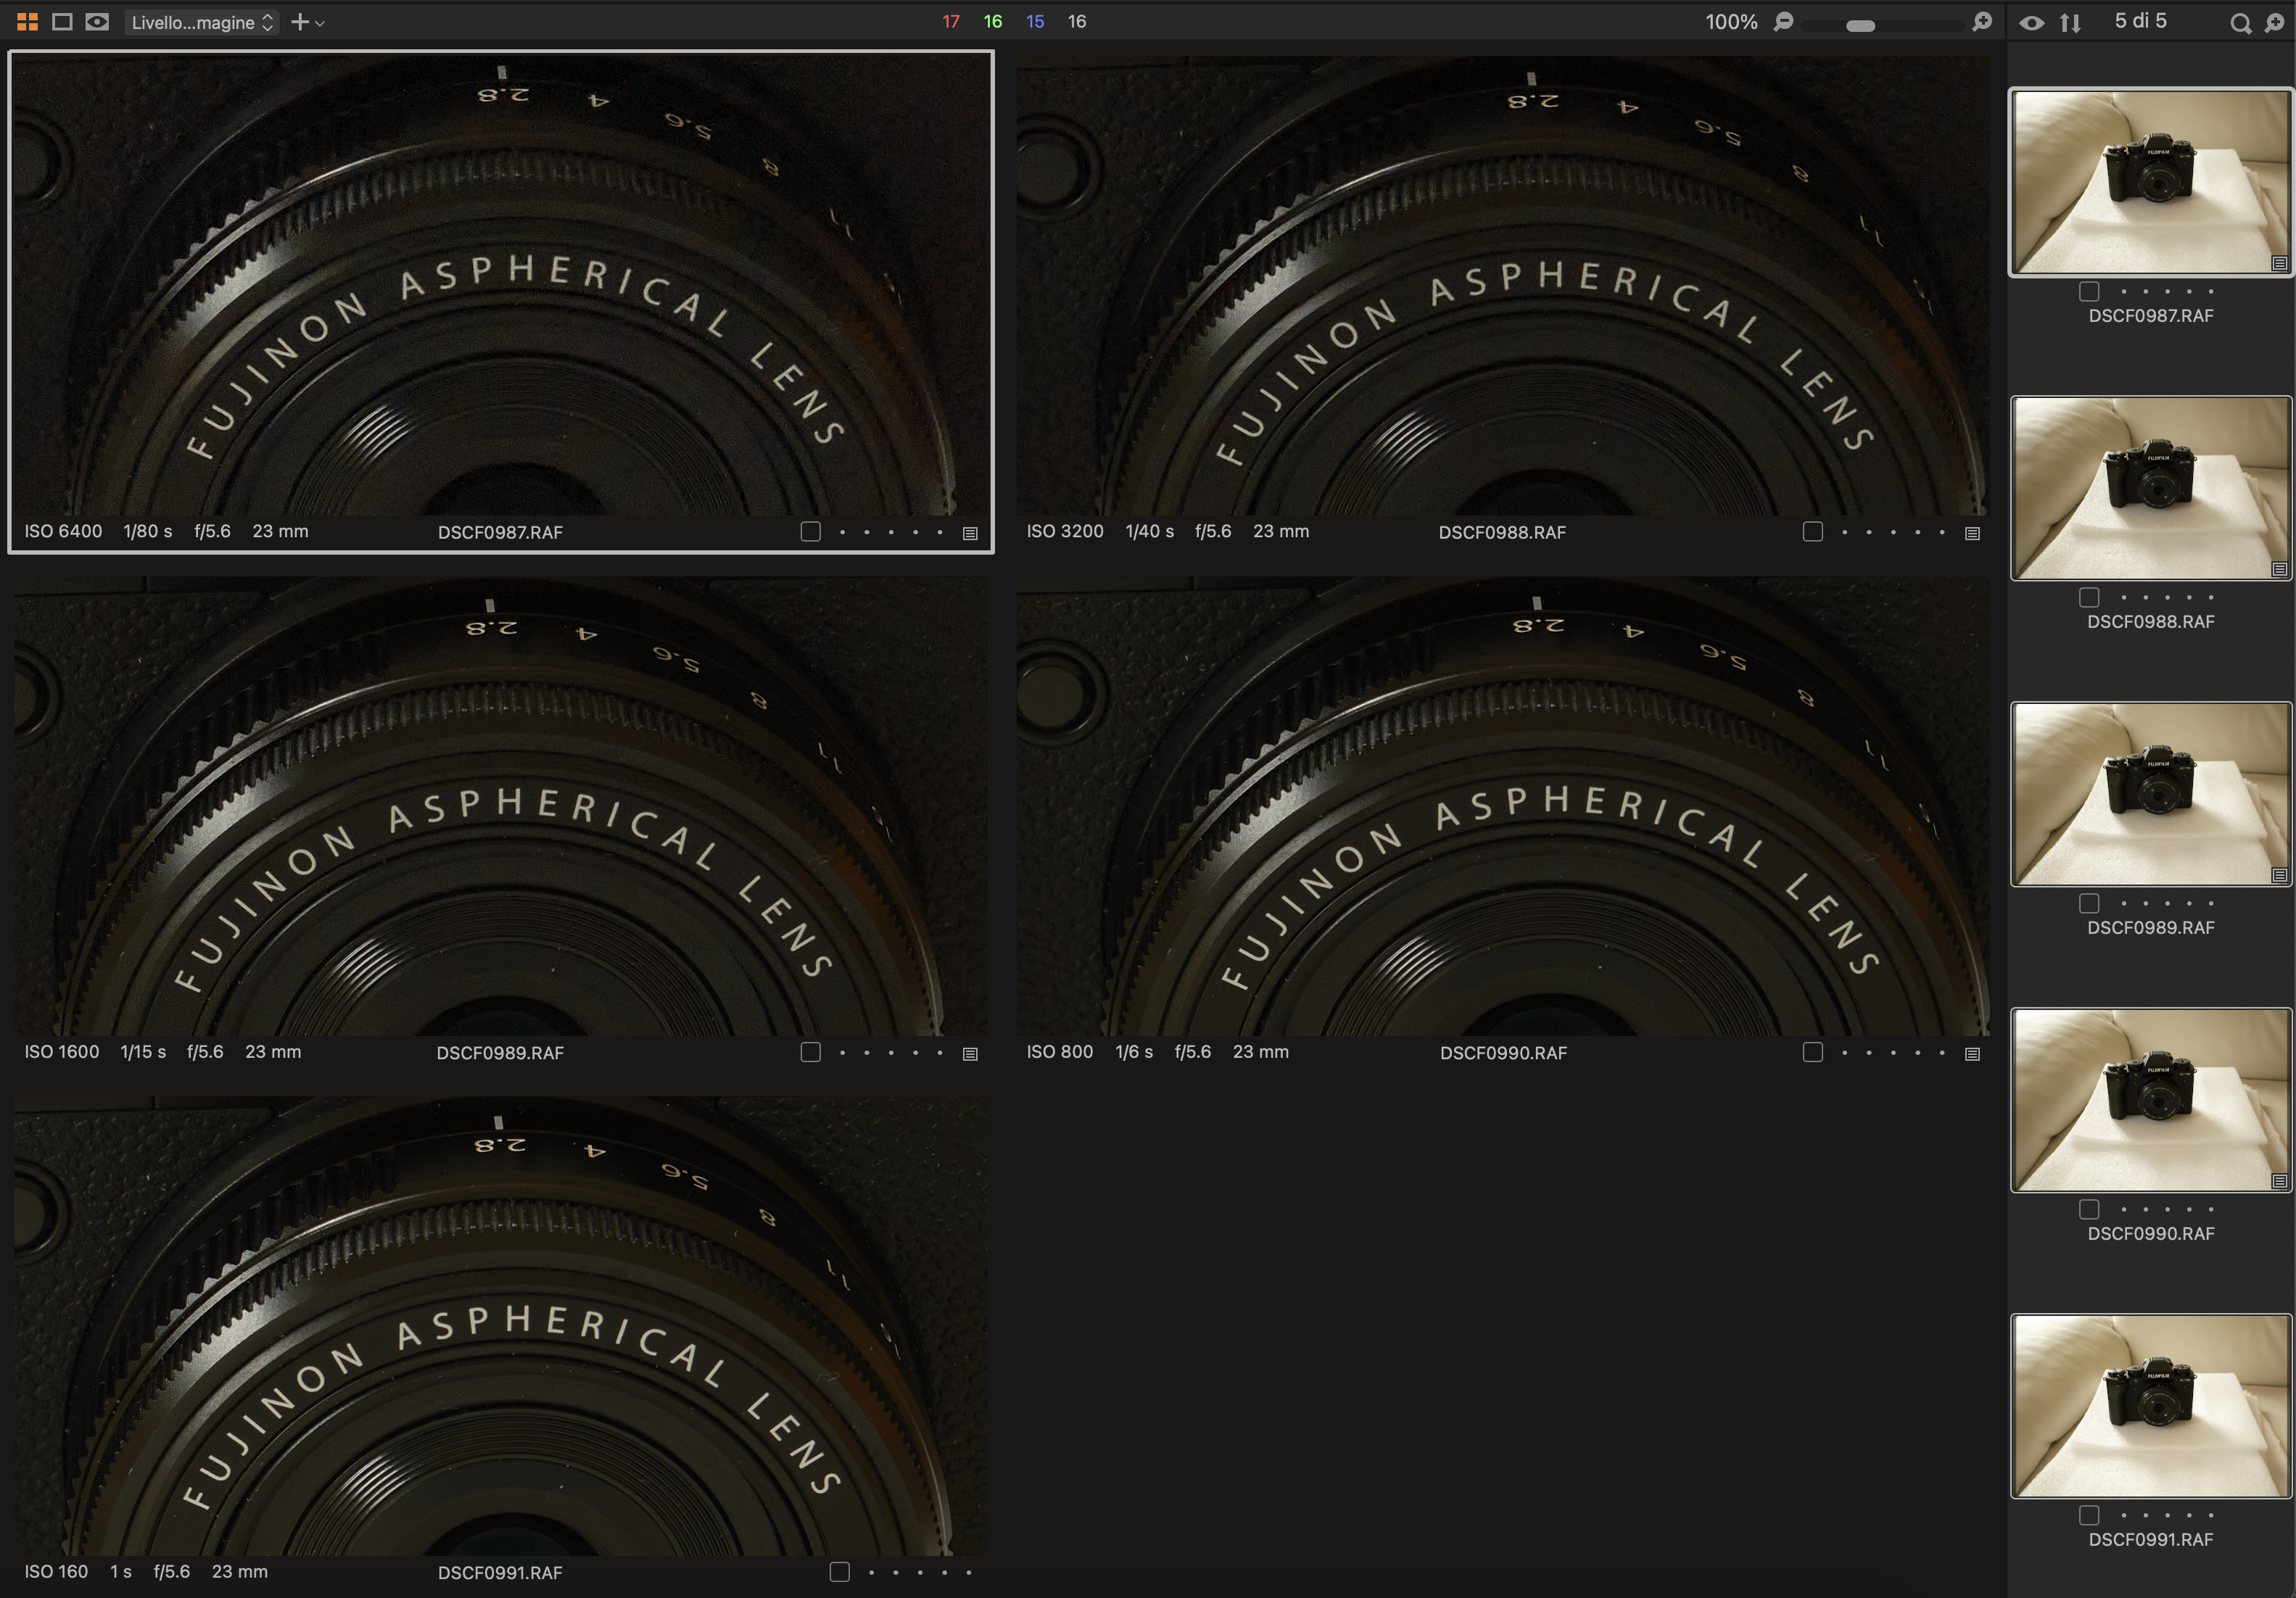
Task: Open the Livello layer selector dropdown
Action: click(x=202, y=22)
